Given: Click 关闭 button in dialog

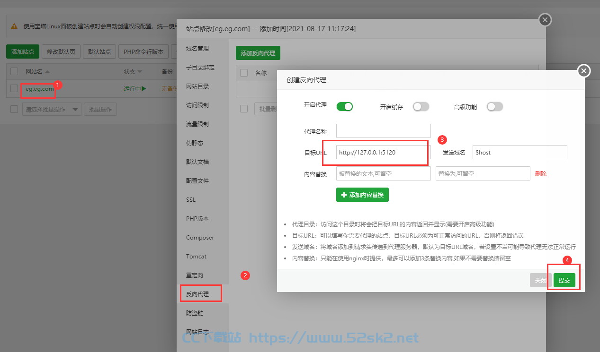Looking at the screenshot, I should (541, 280).
